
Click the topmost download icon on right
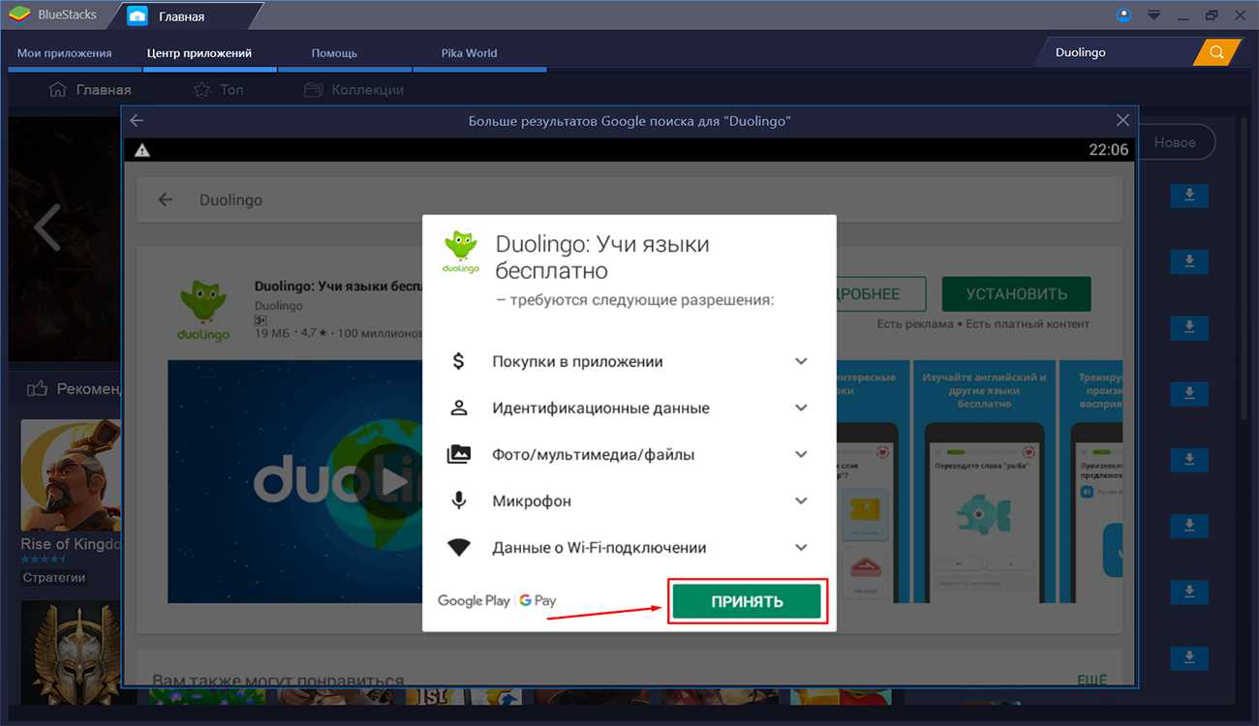pyautogui.click(x=1189, y=196)
